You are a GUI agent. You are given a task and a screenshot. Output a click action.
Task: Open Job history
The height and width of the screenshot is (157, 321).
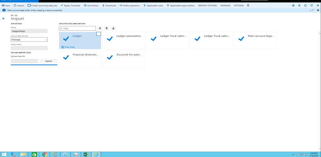[x=91, y=6]
